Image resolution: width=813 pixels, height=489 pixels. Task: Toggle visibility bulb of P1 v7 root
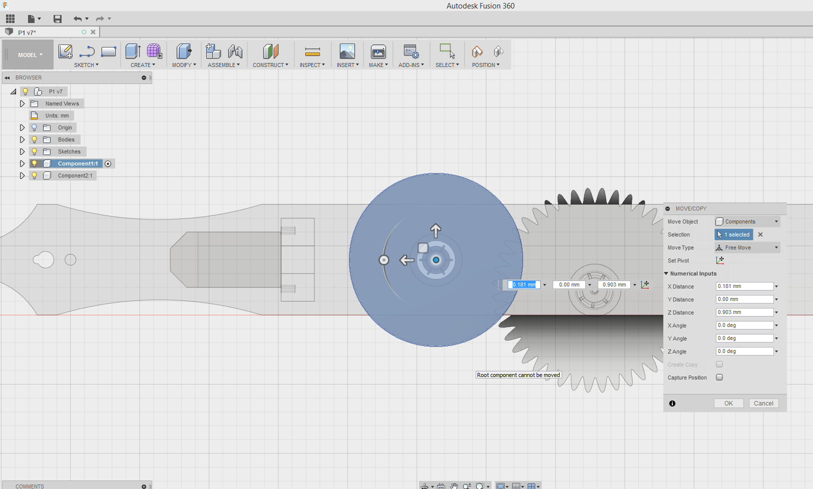click(x=25, y=91)
